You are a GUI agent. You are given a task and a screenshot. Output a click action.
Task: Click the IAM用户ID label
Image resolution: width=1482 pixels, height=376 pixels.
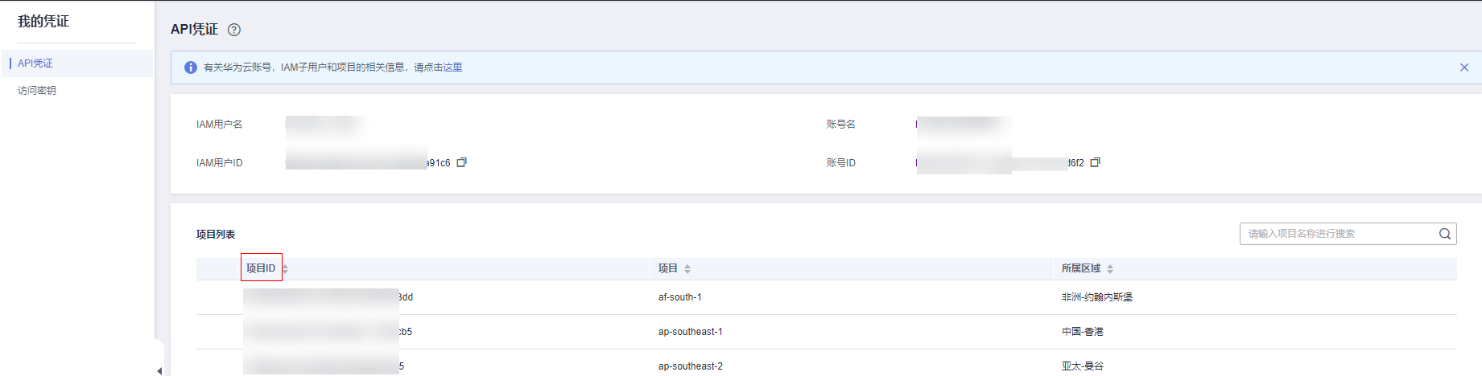click(x=219, y=163)
